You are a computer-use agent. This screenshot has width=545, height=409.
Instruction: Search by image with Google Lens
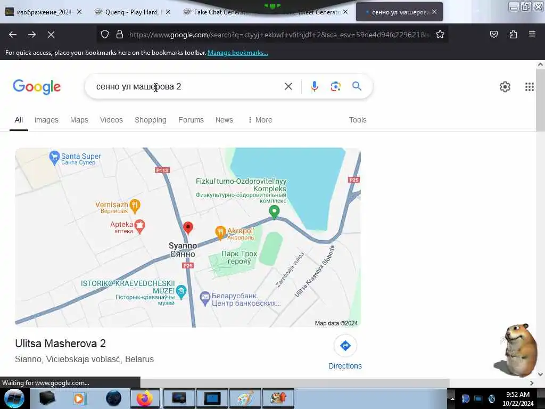(335, 86)
